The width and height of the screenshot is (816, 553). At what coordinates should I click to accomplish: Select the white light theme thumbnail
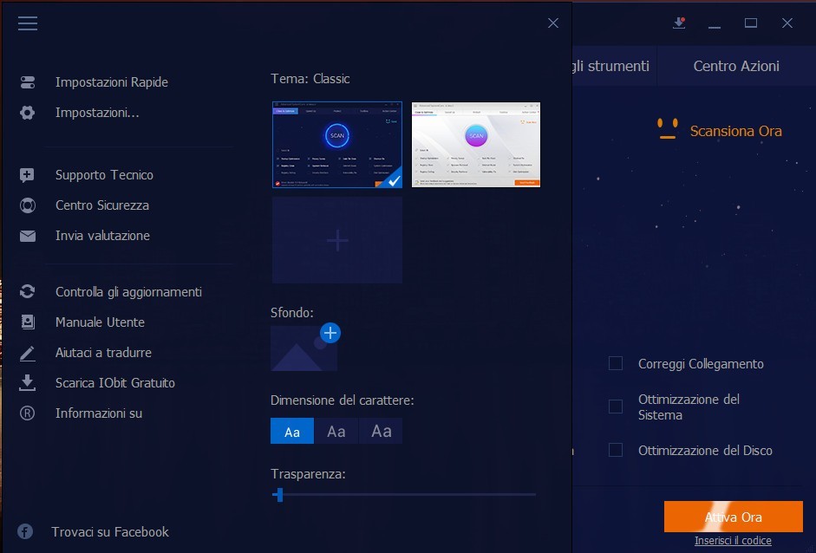(475, 145)
